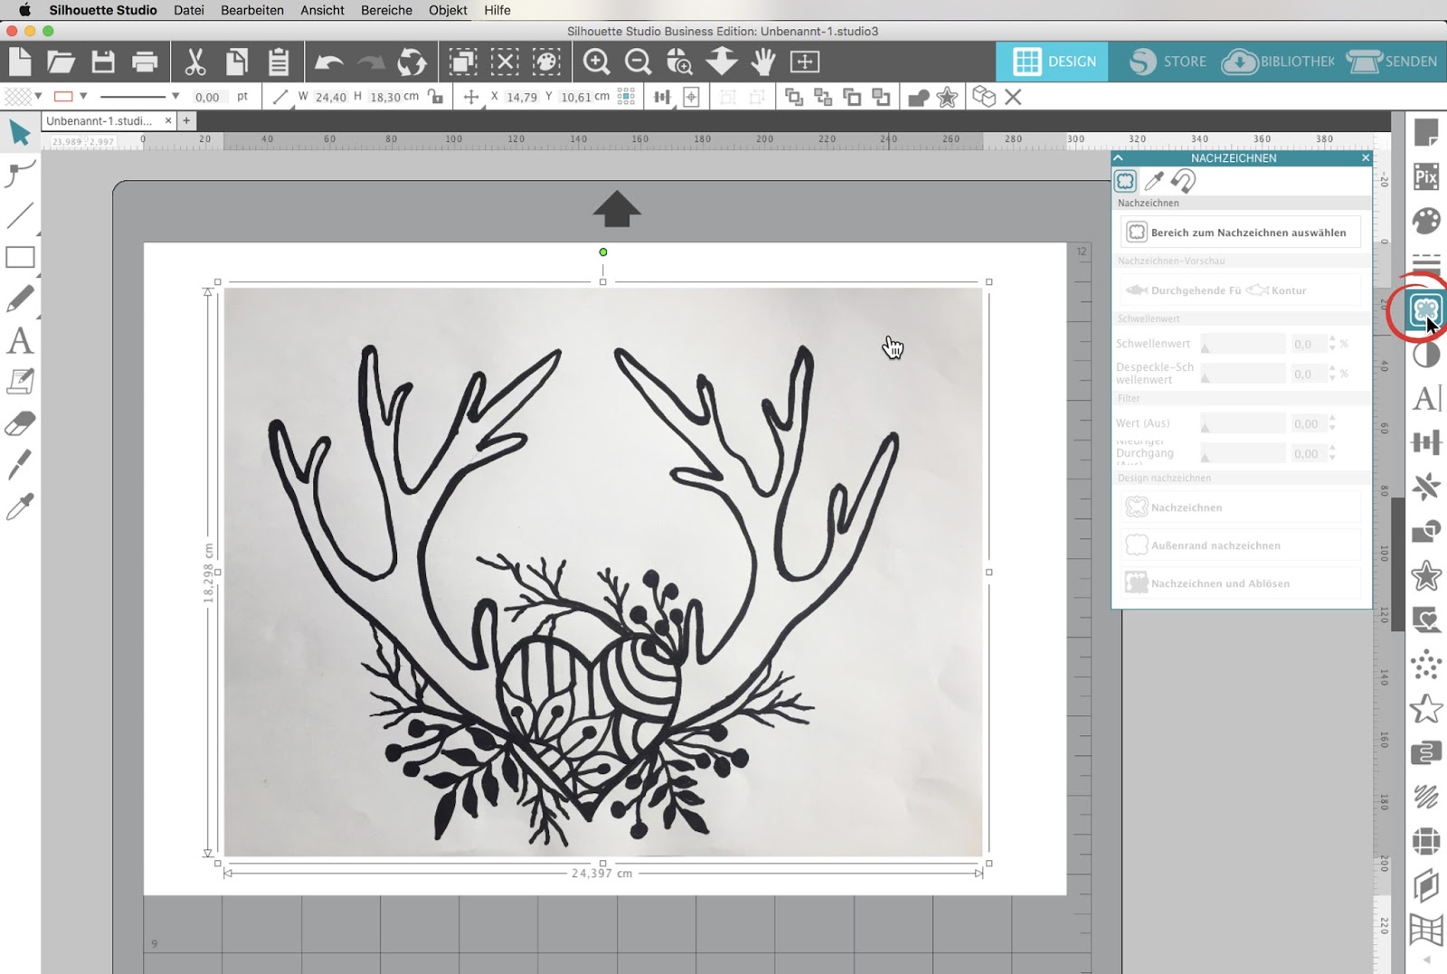Image resolution: width=1447 pixels, height=974 pixels.
Task: Click the Niedriger Durchgang slider
Action: pos(1243,453)
